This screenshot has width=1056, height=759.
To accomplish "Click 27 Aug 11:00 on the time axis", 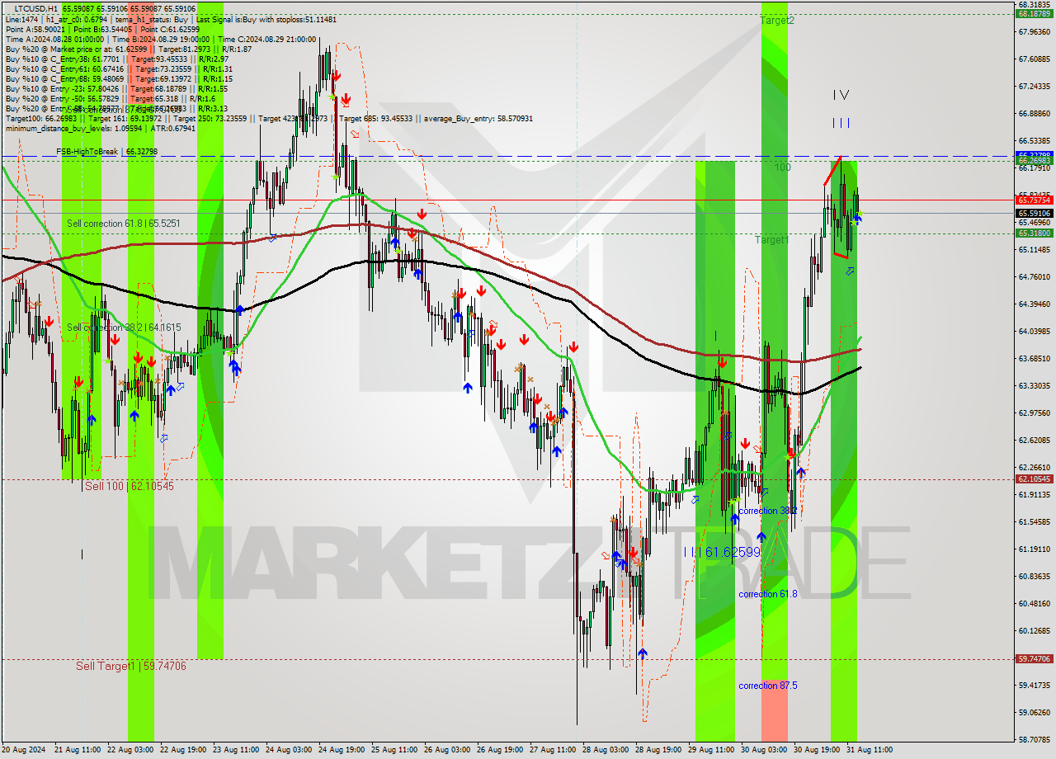I will pyautogui.click(x=554, y=750).
